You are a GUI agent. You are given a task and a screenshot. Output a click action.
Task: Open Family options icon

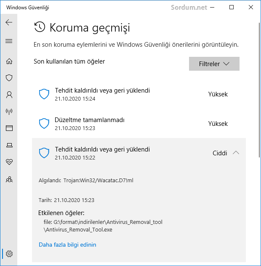(9, 179)
